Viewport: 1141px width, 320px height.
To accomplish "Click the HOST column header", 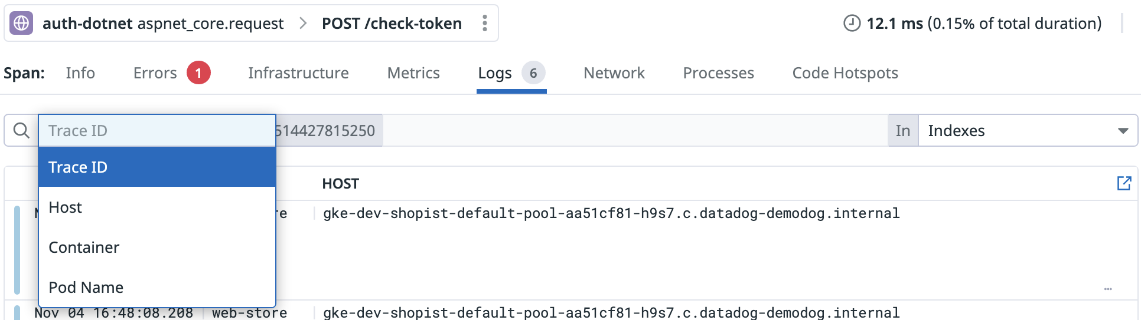I will click(x=340, y=184).
